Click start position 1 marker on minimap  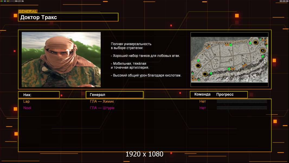263,51
